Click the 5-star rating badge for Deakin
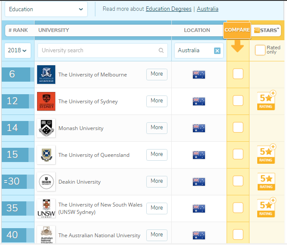The height and width of the screenshot is (245, 287). pyautogui.click(x=266, y=181)
